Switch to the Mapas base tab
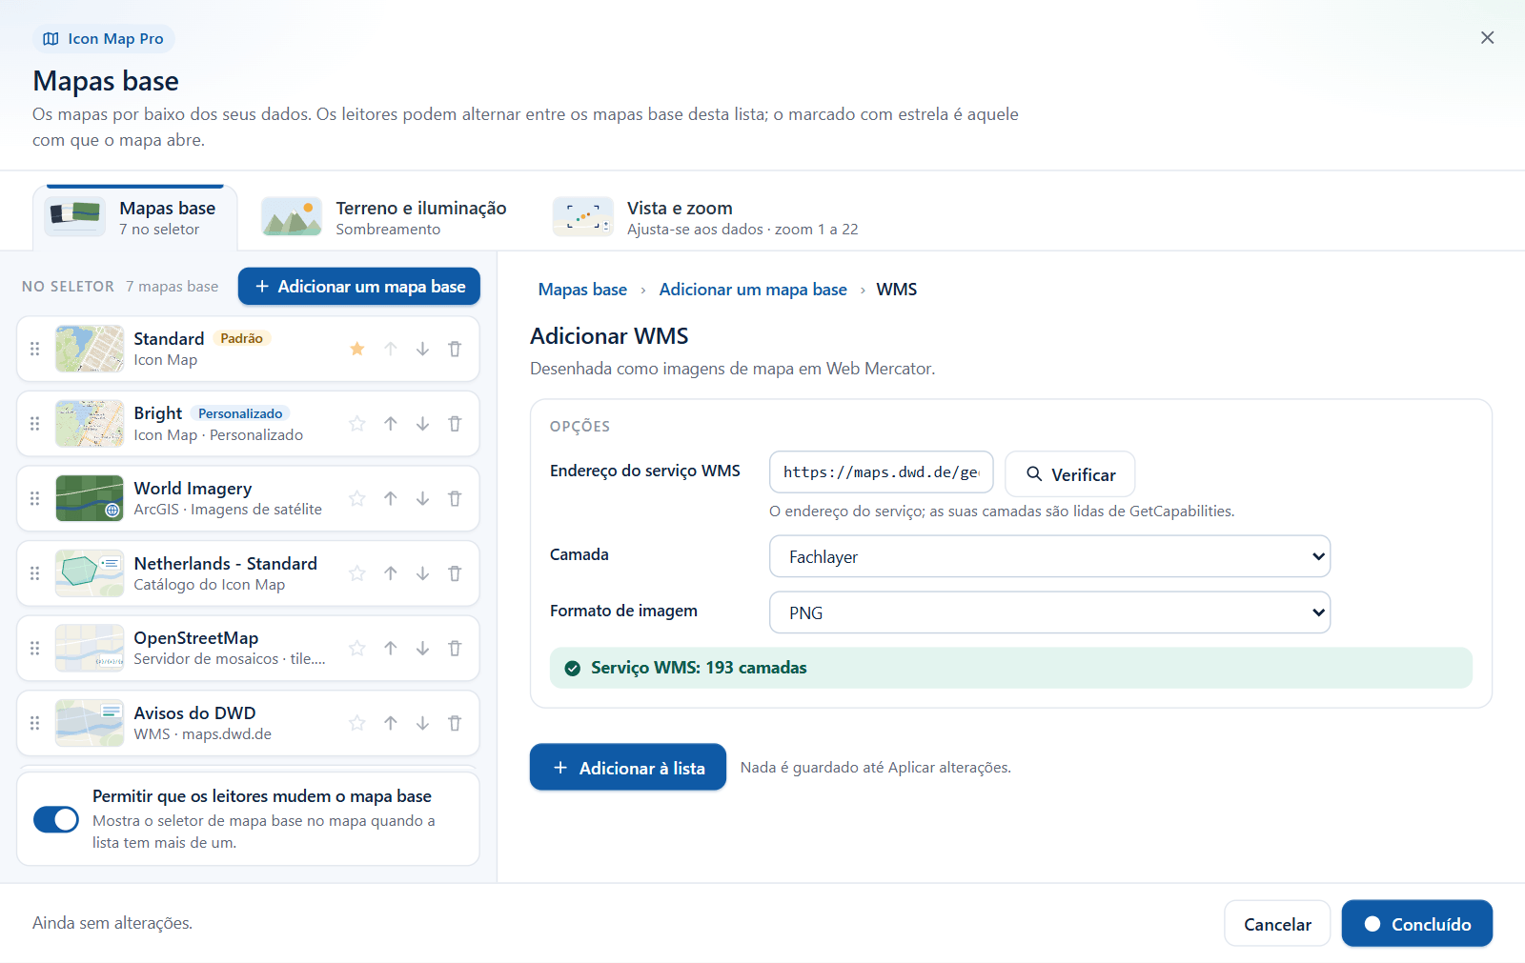This screenshot has height=963, width=1525. pyautogui.click(x=134, y=217)
